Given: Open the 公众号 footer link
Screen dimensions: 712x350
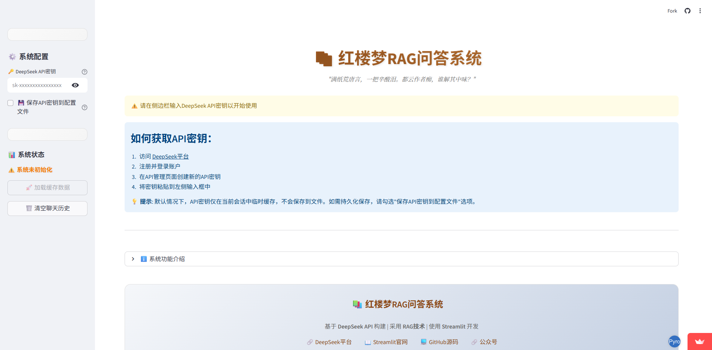Looking at the screenshot, I should click(x=488, y=342).
